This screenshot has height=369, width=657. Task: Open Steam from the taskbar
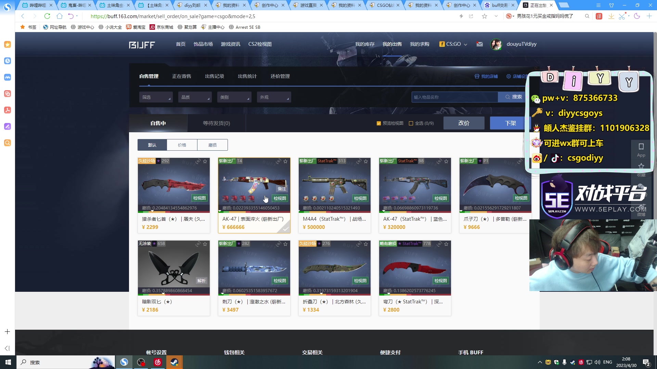[x=175, y=362]
